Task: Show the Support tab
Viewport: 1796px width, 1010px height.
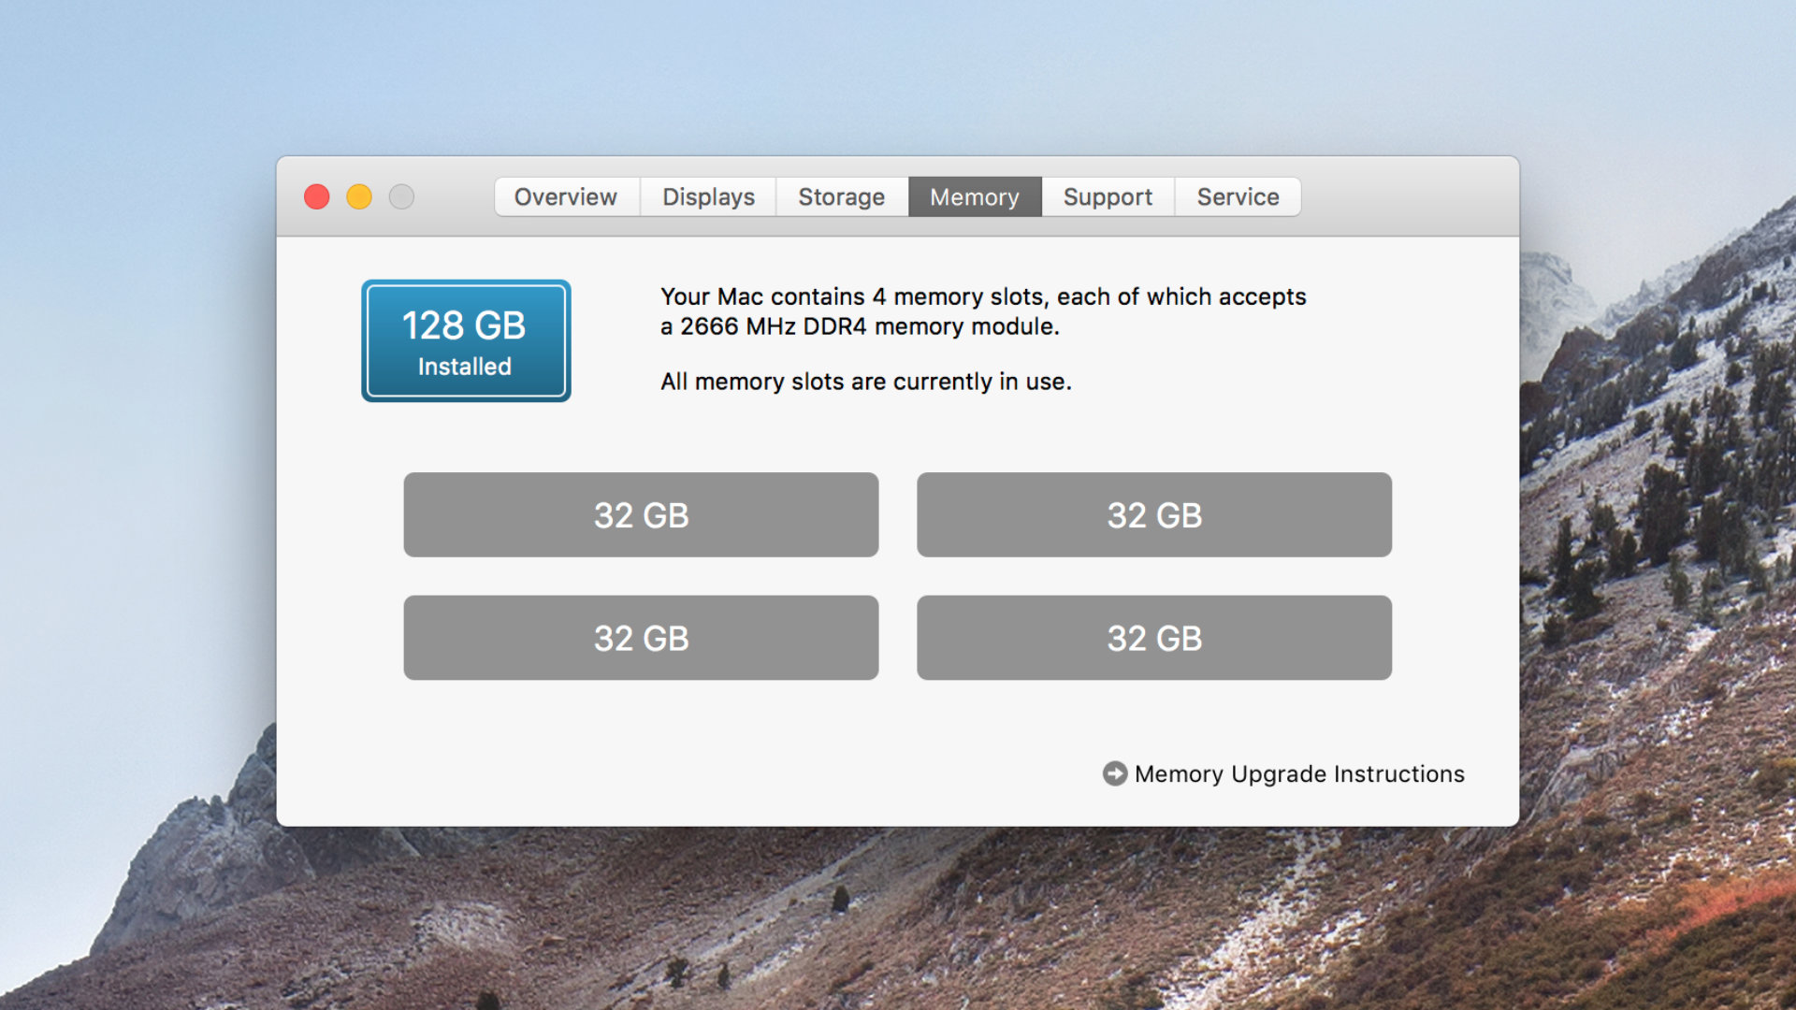Action: coord(1108,197)
